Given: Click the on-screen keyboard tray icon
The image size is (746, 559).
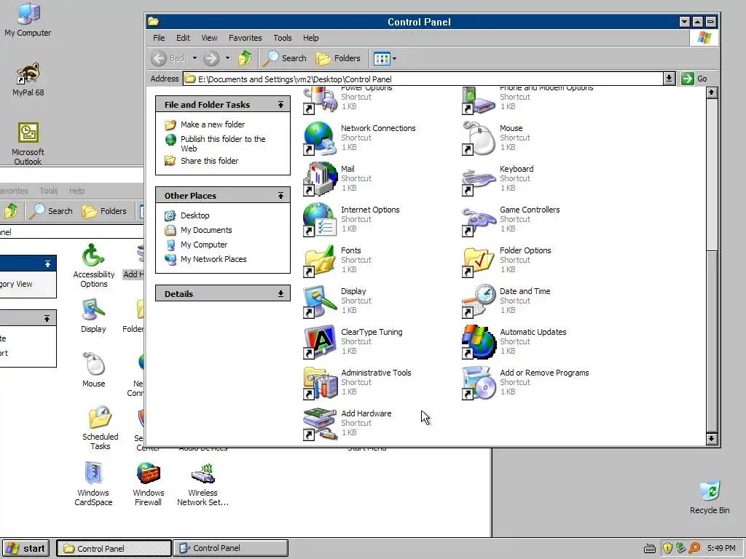Looking at the screenshot, I should point(649,549).
